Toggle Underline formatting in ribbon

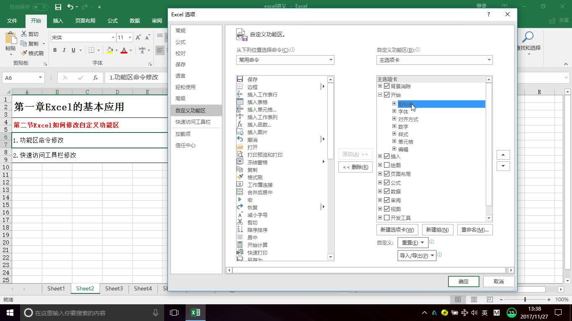point(74,50)
